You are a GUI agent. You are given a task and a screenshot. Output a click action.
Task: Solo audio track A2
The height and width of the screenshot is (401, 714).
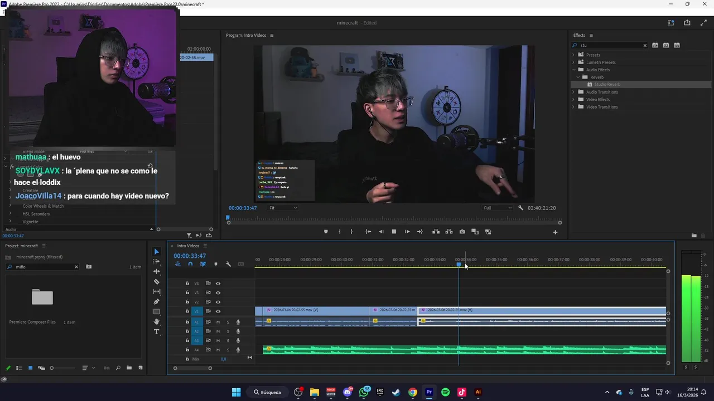[228, 331]
